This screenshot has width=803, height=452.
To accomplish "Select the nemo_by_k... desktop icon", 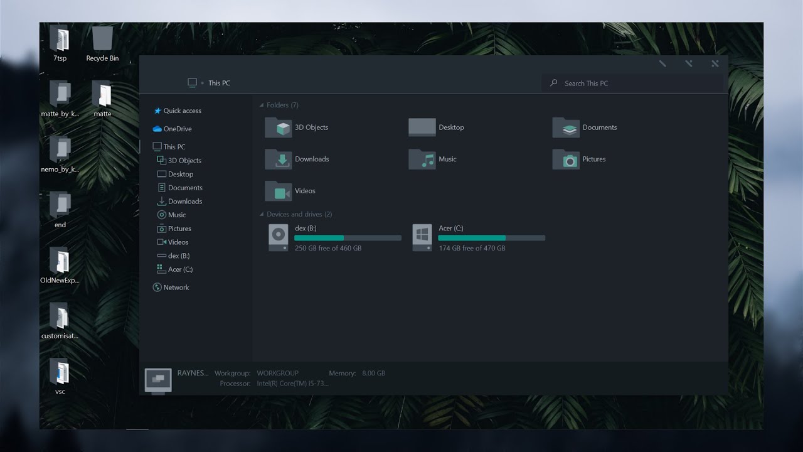I will [60, 149].
